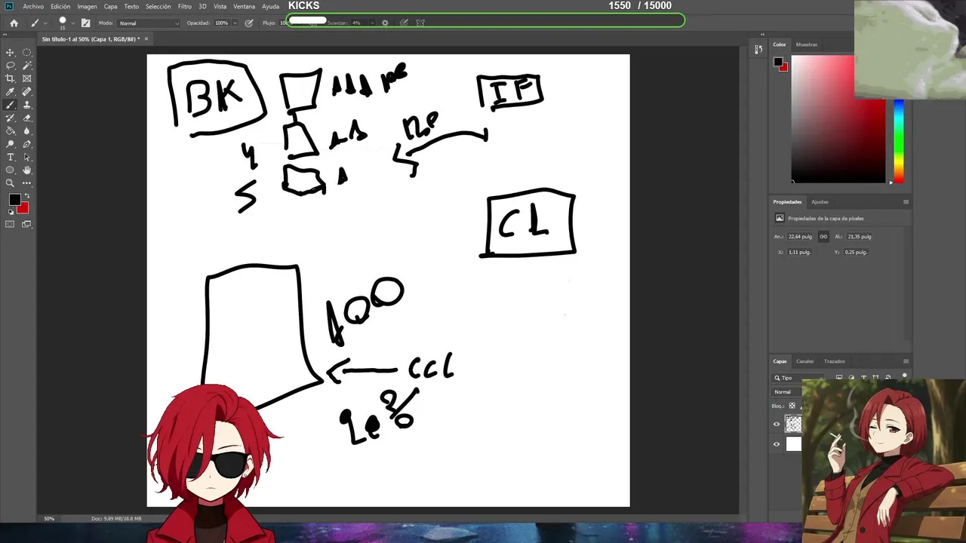This screenshot has height=543, width=966.
Task: Select the Hand tool
Action: click(x=27, y=170)
